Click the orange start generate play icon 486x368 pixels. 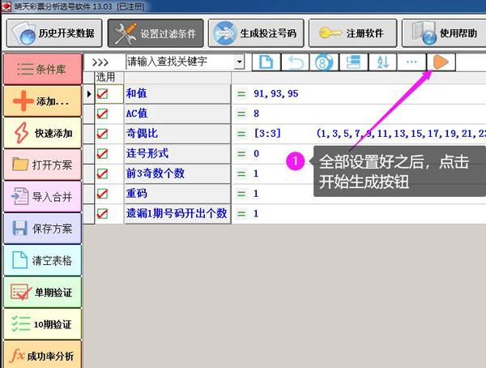point(441,62)
